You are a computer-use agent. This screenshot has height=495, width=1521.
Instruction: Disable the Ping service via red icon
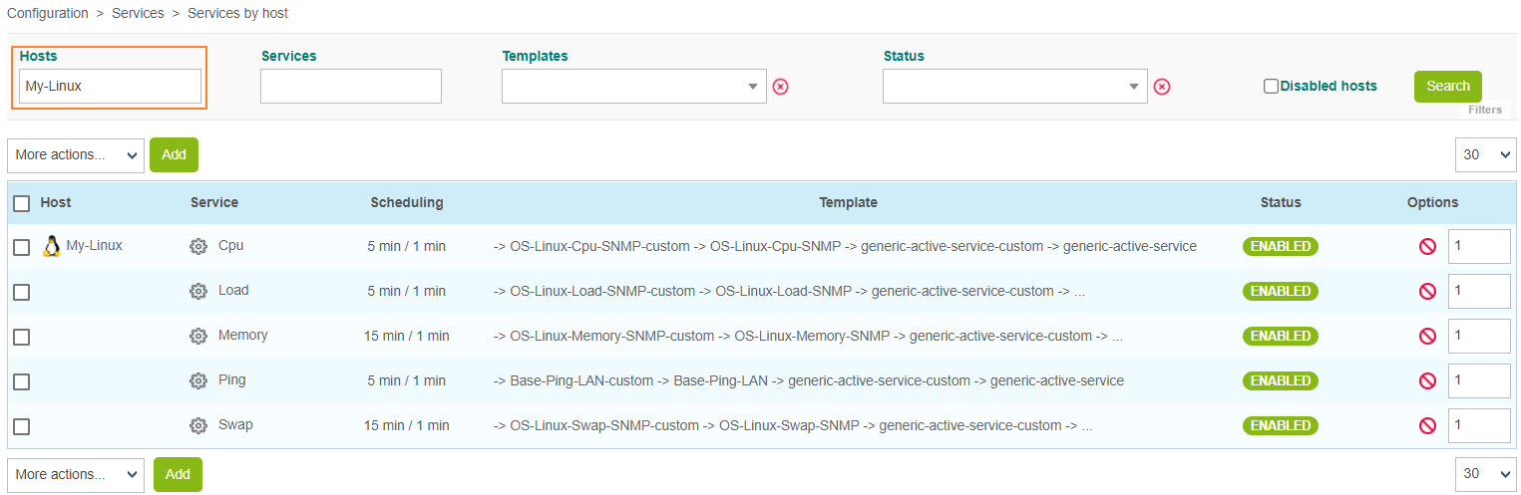click(1427, 380)
